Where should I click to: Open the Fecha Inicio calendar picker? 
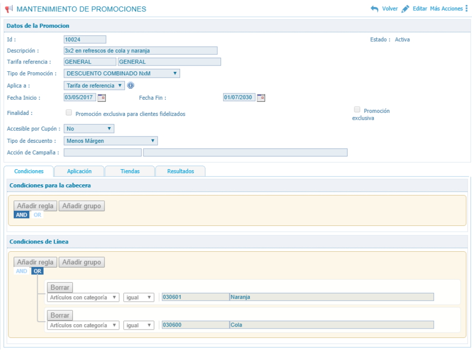(102, 98)
